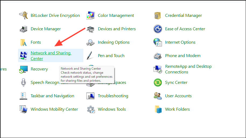The image size is (246, 138).
Task: Open the green Sync Center icon
Action: [x=158, y=83]
